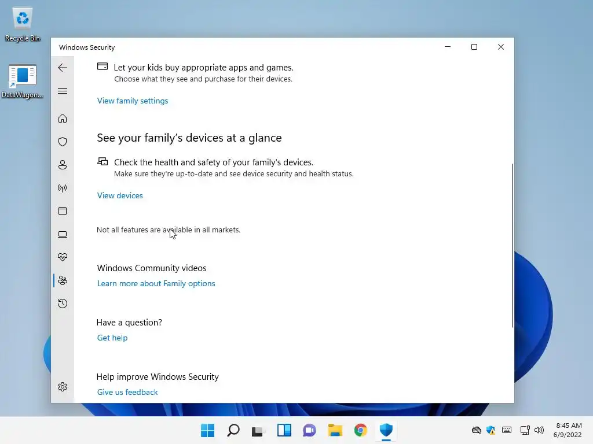Click the credit card icon beside kids apps
The height and width of the screenshot is (444, 593).
point(103,66)
